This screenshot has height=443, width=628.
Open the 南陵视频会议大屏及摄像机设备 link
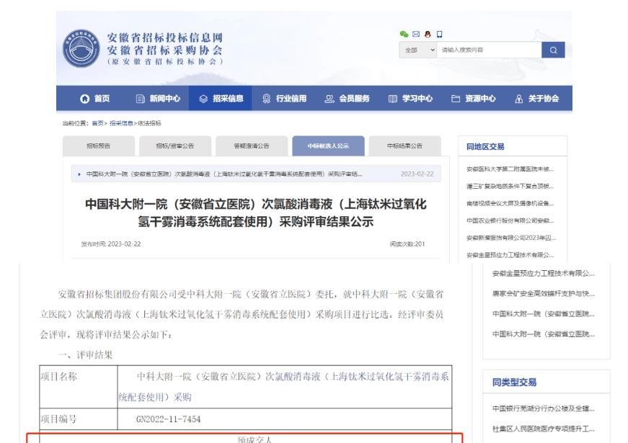[x=510, y=203]
